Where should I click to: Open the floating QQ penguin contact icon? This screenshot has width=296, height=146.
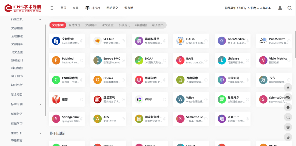[288, 107]
